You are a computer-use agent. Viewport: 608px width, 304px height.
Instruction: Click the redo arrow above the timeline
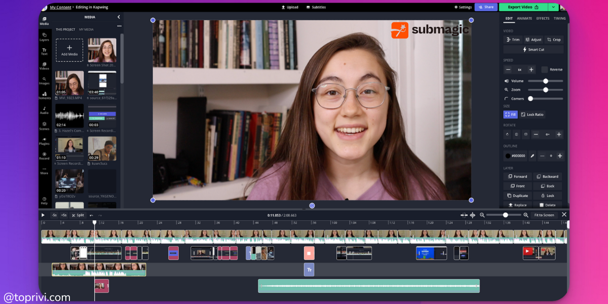(100, 215)
